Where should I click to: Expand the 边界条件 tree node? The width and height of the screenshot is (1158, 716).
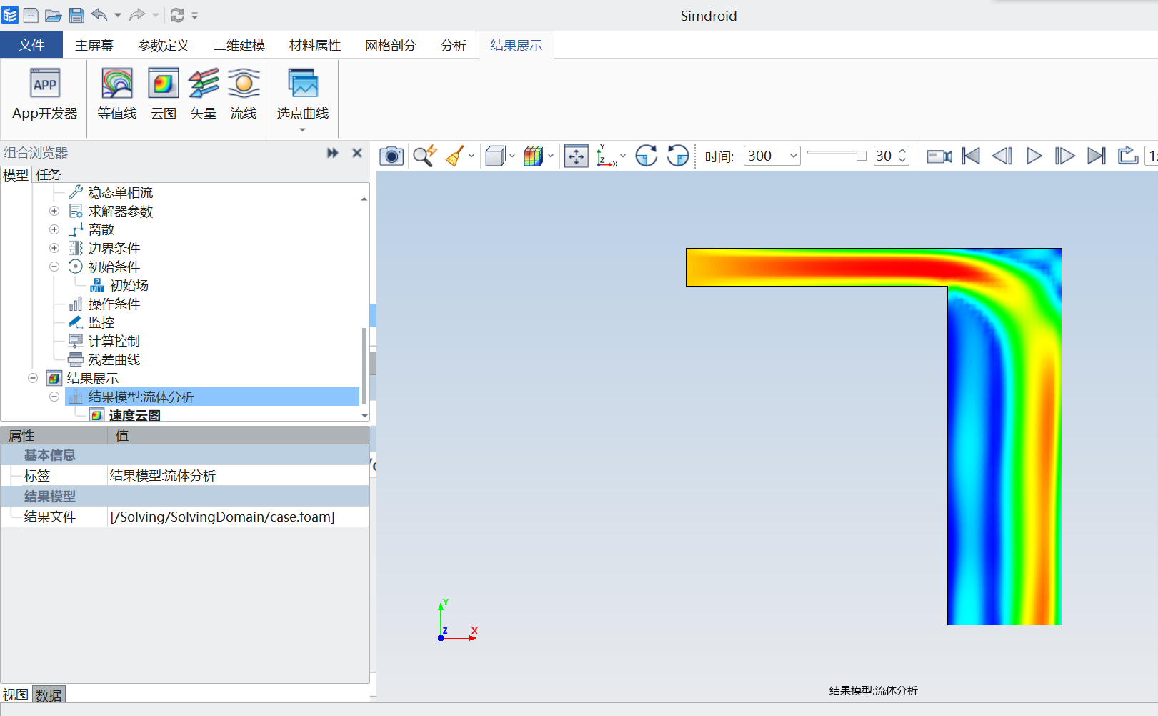(54, 248)
